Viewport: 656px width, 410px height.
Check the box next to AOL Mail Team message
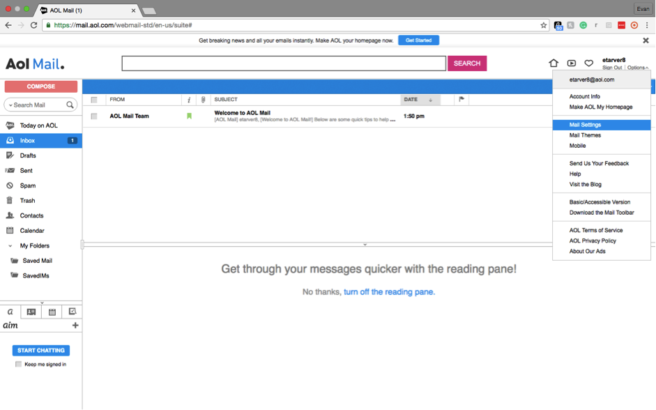pyautogui.click(x=94, y=116)
